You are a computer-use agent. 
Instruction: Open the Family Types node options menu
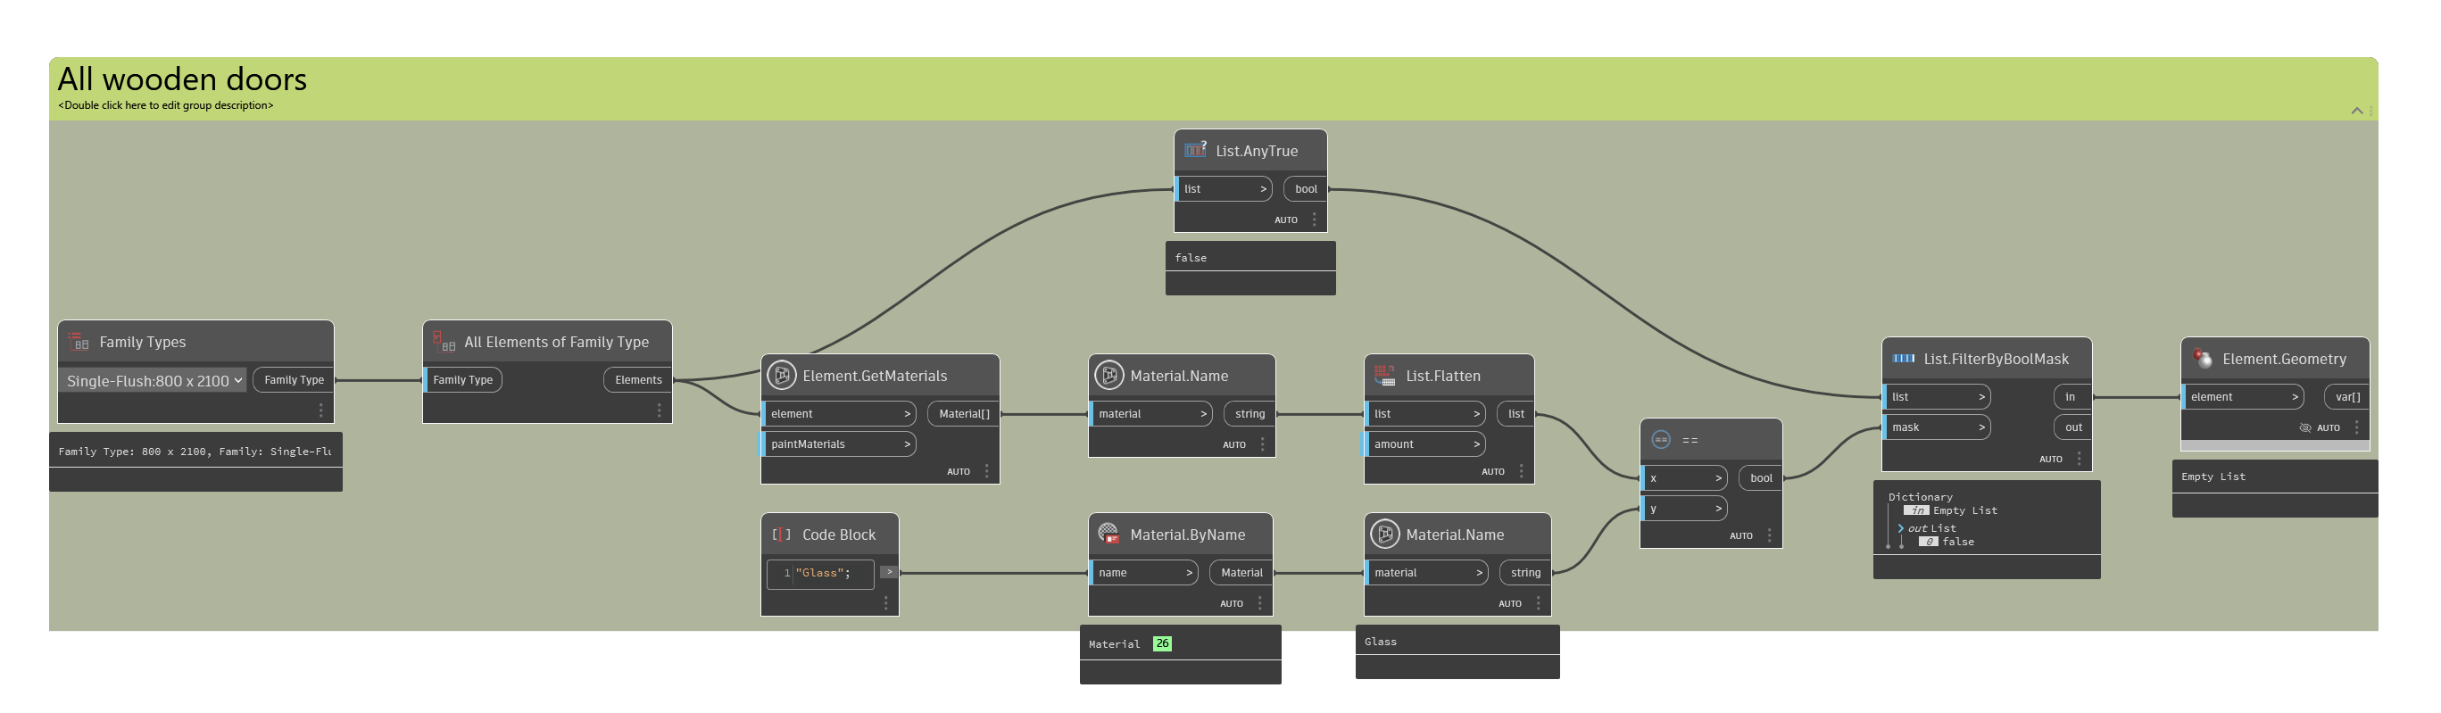click(320, 410)
